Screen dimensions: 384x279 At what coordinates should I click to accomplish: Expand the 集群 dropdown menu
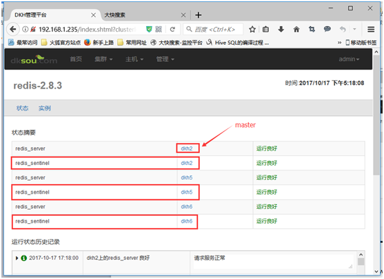[x=103, y=59]
